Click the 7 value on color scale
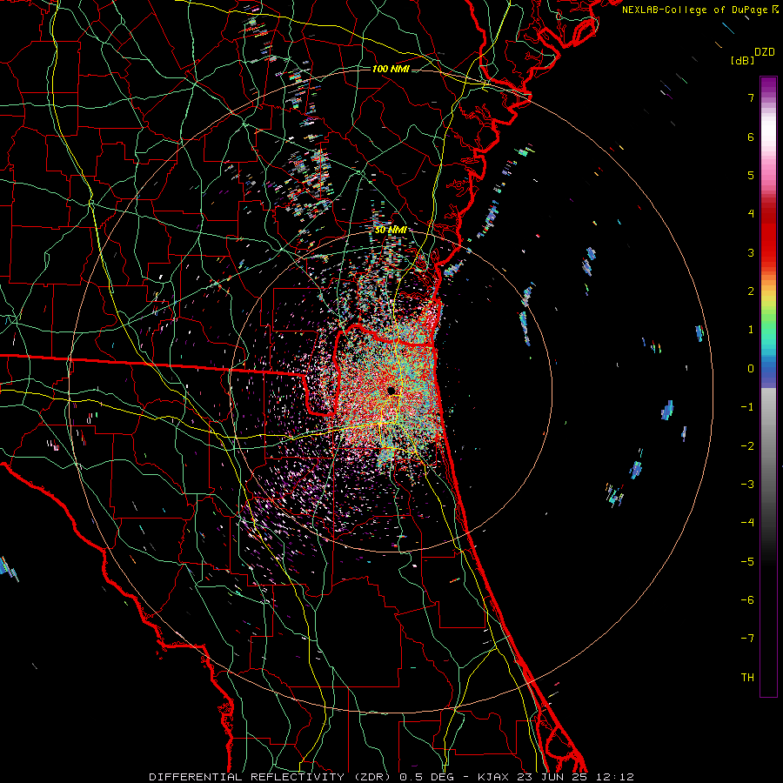 click(751, 97)
